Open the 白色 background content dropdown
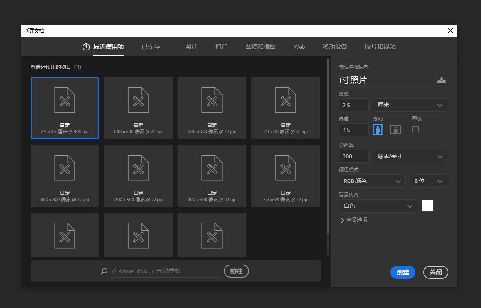Viewport: 481px width, 308px height. click(377, 206)
